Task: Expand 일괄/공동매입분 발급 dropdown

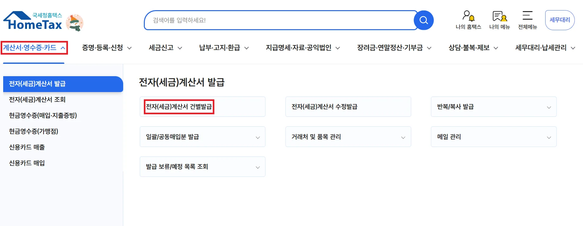Action: click(x=202, y=137)
